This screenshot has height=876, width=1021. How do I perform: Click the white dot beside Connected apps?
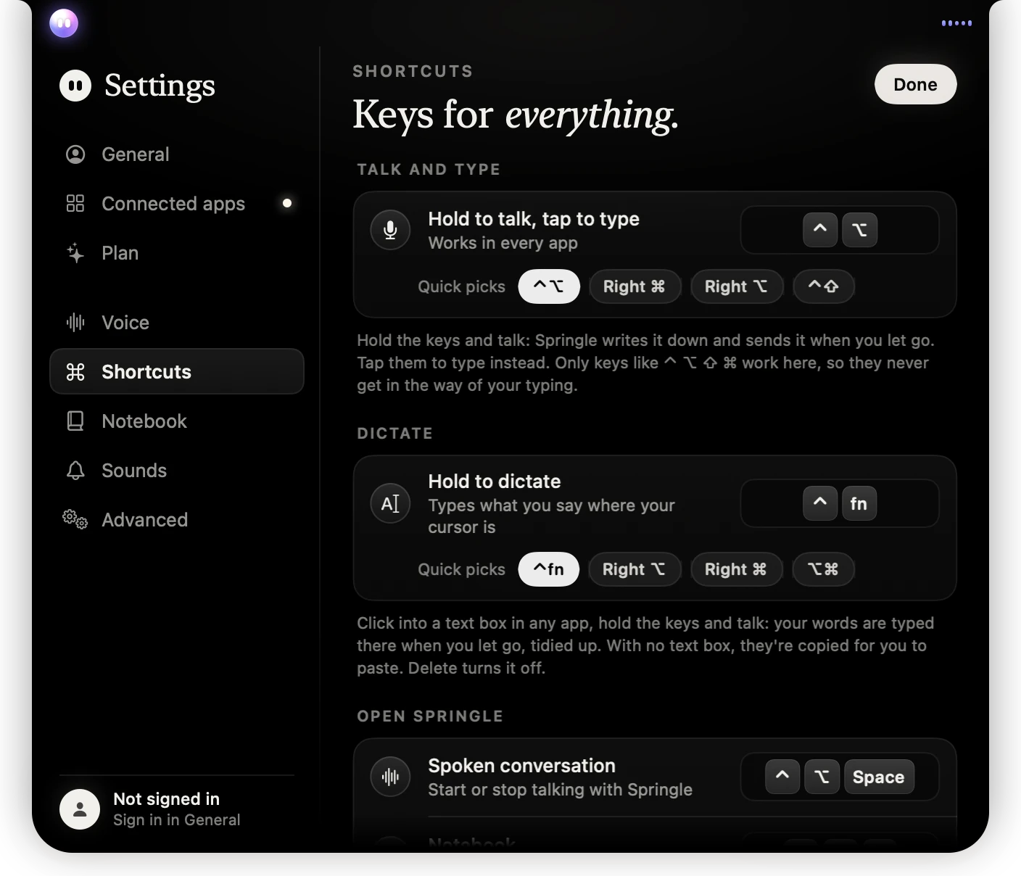[x=287, y=203]
